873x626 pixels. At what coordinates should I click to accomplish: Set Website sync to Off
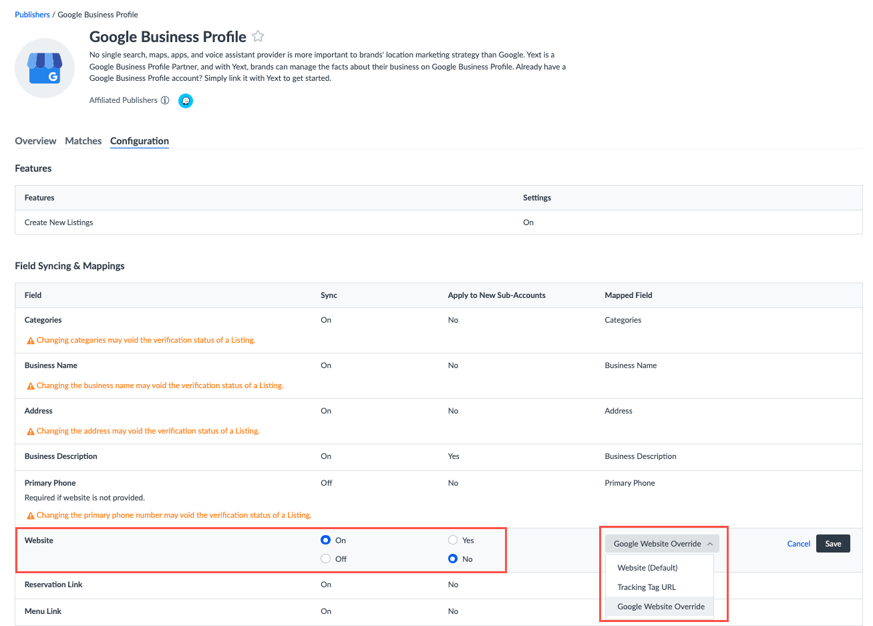click(326, 559)
